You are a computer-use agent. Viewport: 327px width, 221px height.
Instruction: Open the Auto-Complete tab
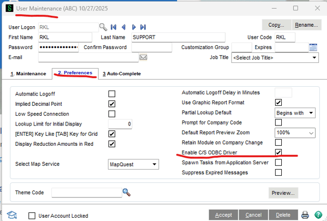pos(122,74)
